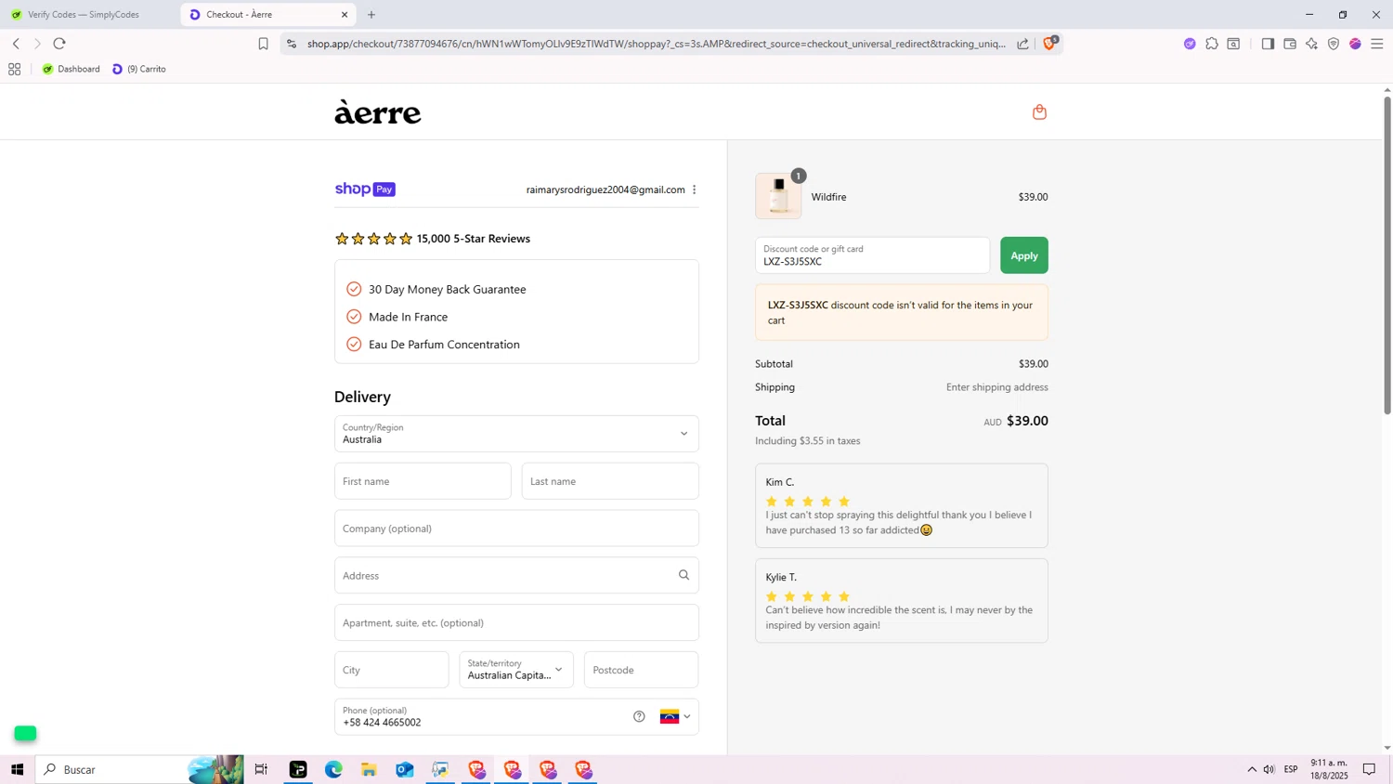Open the notifications center icon
The height and width of the screenshot is (784, 1393).
click(1369, 769)
